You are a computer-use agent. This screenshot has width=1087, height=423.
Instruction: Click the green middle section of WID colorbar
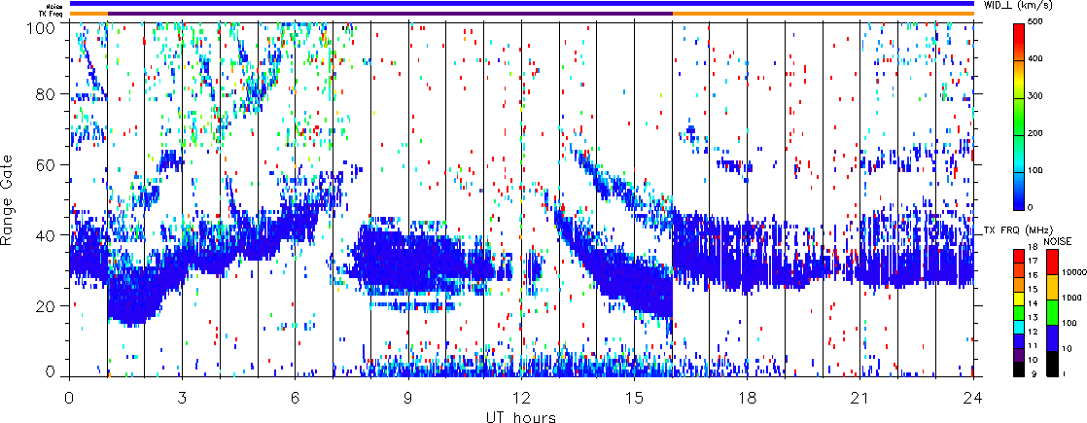click(1020, 118)
